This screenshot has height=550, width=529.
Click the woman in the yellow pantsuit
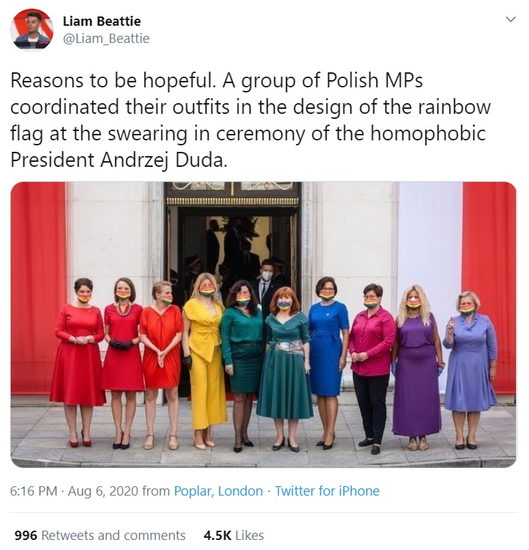click(x=205, y=361)
